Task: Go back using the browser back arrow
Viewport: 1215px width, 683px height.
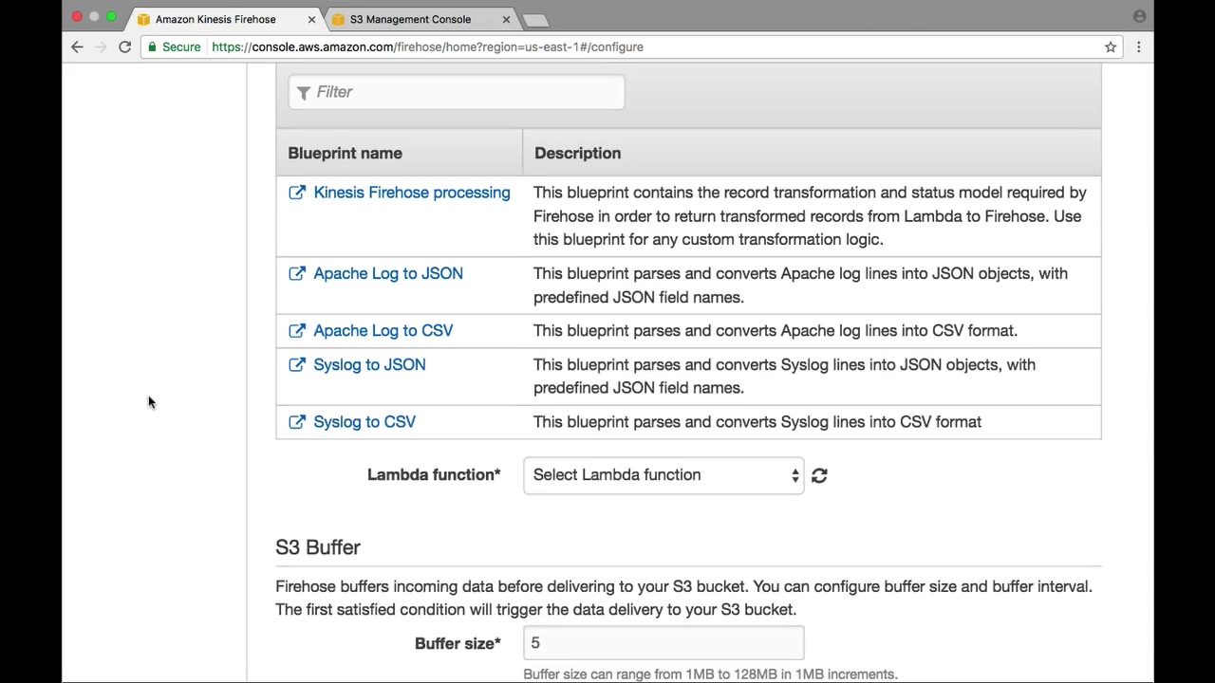Action: pos(77,46)
